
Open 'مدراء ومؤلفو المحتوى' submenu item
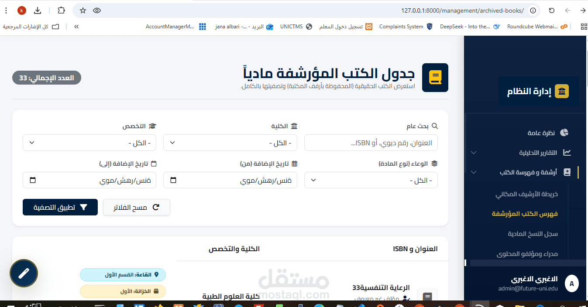tap(527, 254)
